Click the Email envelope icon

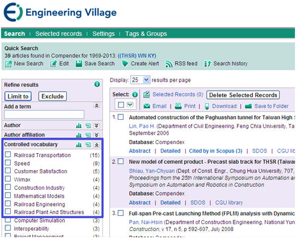[147, 106]
